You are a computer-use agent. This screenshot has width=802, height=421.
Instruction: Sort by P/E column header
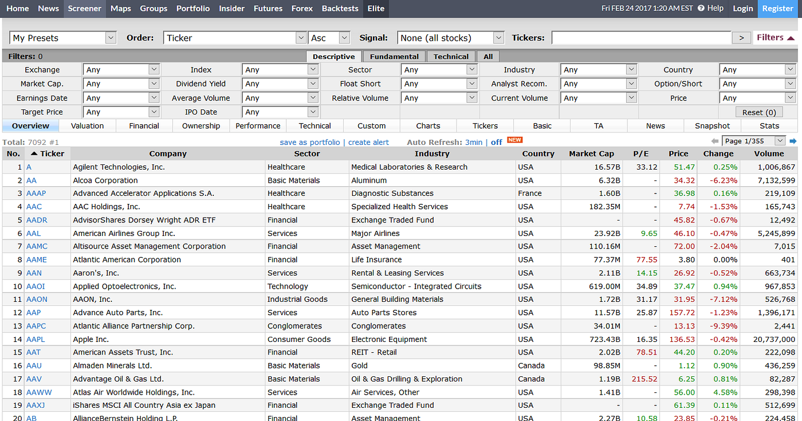pos(641,154)
